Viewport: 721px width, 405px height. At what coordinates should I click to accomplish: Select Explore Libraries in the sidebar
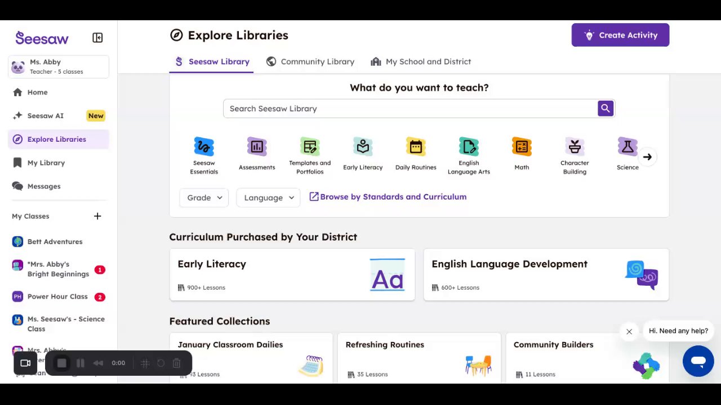click(x=59, y=139)
